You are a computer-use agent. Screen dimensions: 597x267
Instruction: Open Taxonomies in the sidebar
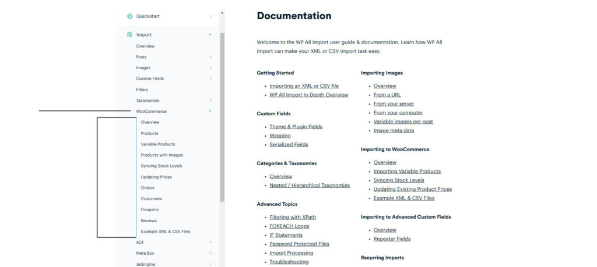coord(148,101)
